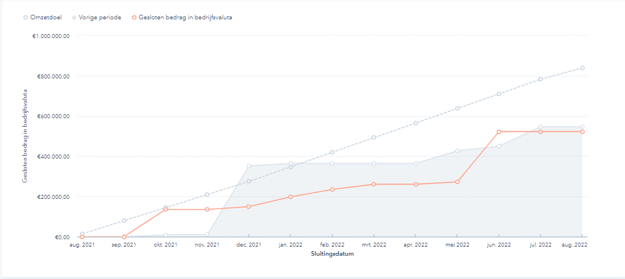The image size is (625, 279).
Task: Select the Vorige periode point at apr. 2022
Action: tap(416, 163)
